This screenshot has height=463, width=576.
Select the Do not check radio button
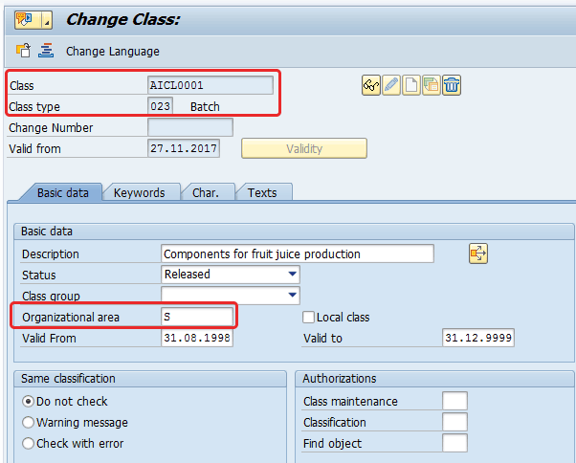28,402
